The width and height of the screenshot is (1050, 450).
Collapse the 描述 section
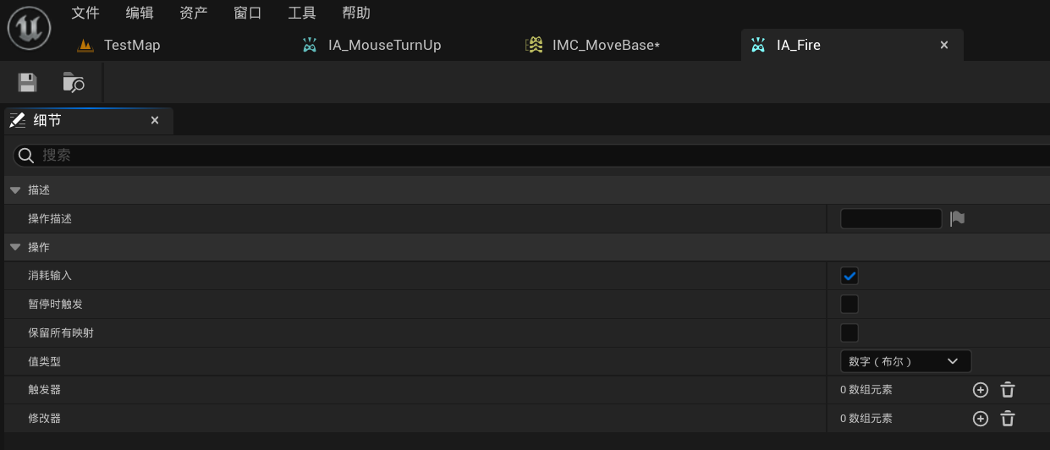click(15, 190)
